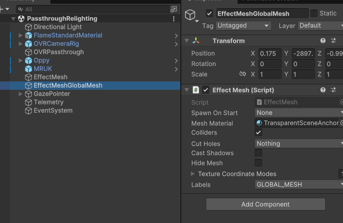Click the hierarchy search field

pyautogui.click(x=93, y=9)
